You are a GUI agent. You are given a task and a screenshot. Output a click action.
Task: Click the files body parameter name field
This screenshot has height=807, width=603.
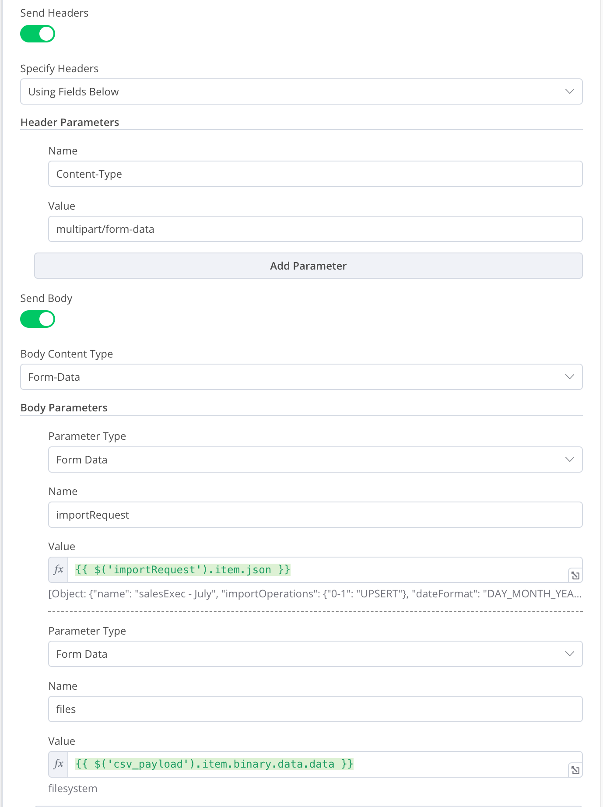click(315, 709)
